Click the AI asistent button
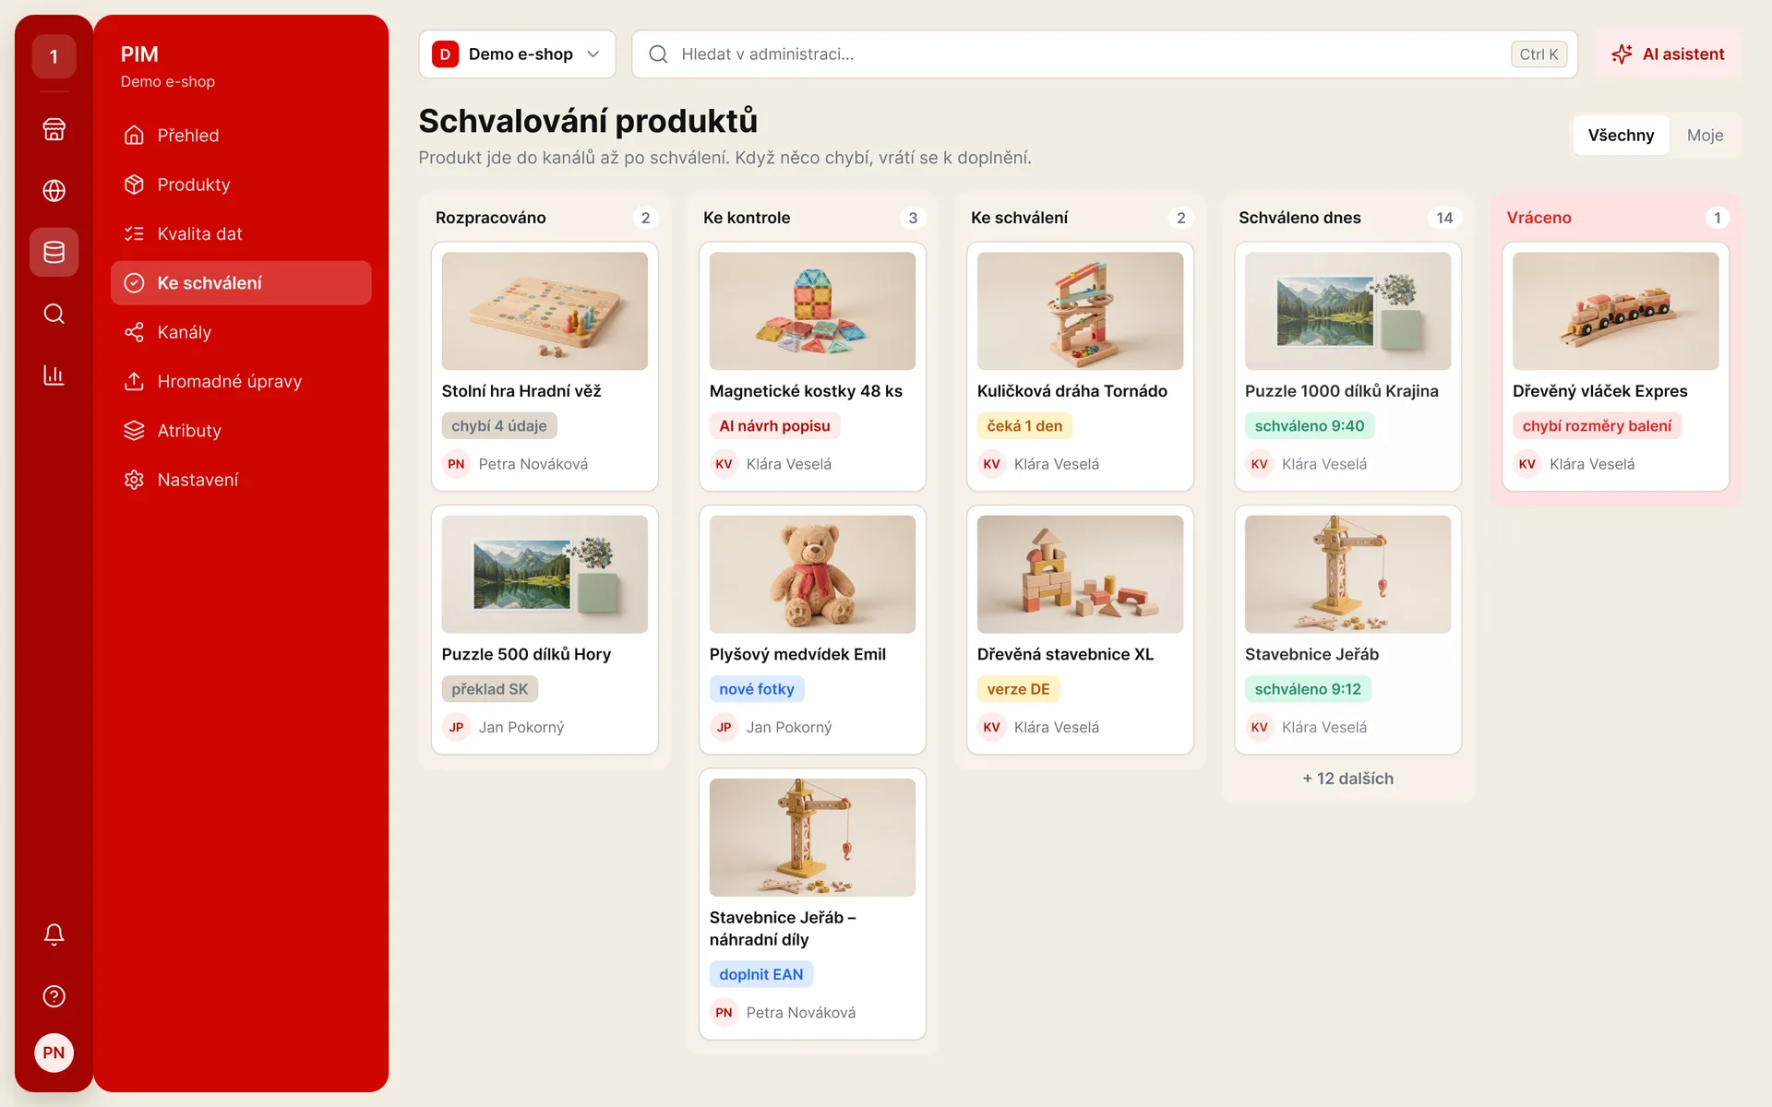This screenshot has height=1107, width=1772. click(1668, 54)
